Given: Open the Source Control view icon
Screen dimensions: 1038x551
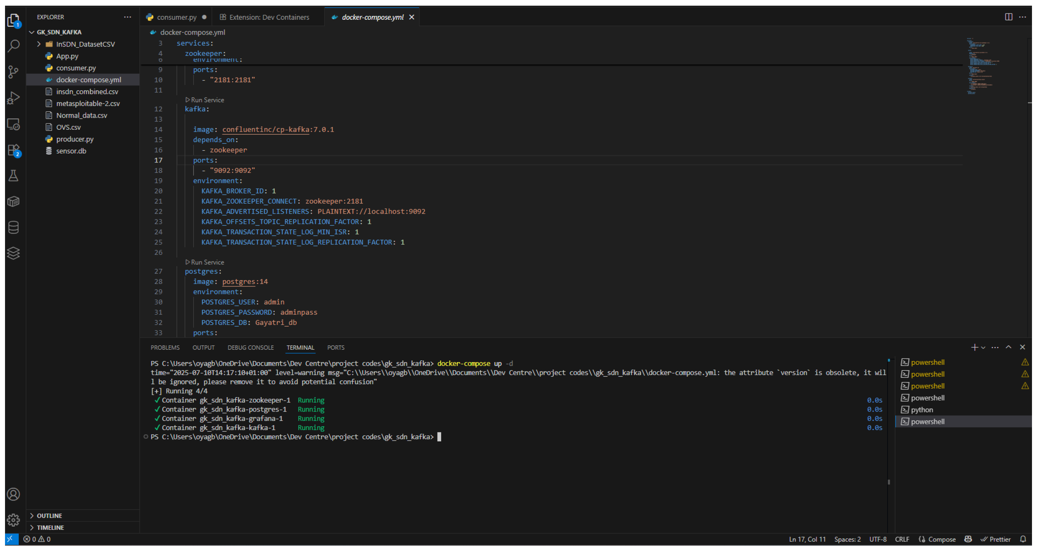Looking at the screenshot, I should pos(14,72).
